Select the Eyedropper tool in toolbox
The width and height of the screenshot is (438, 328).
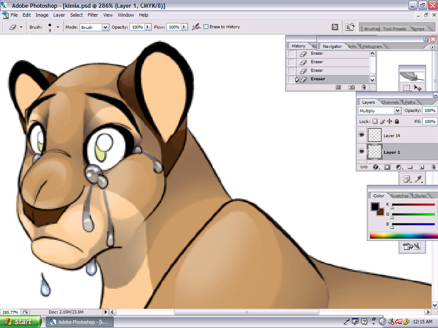pyautogui.click(x=418, y=179)
